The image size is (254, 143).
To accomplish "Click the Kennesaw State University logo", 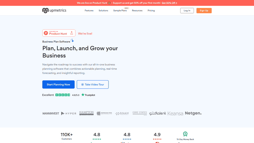I will pyautogui.click(x=104, y=114).
